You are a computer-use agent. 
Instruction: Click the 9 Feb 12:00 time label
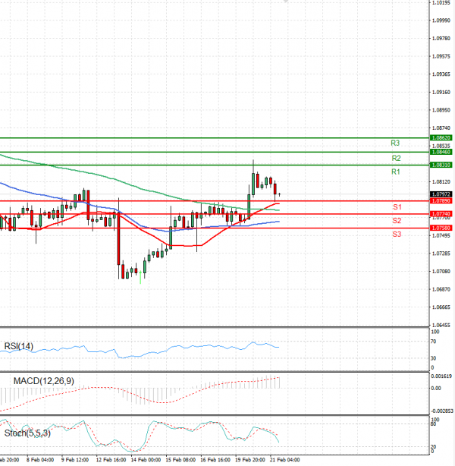pyautogui.click(x=75, y=460)
